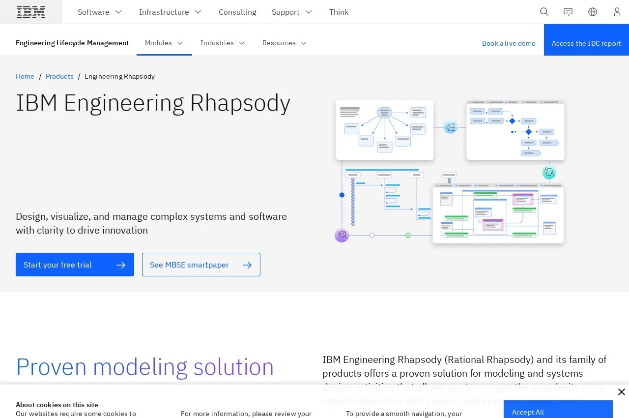629x418 pixels.
Task: Click the IBM Engineering Rhapsody heading
Action: (x=153, y=103)
